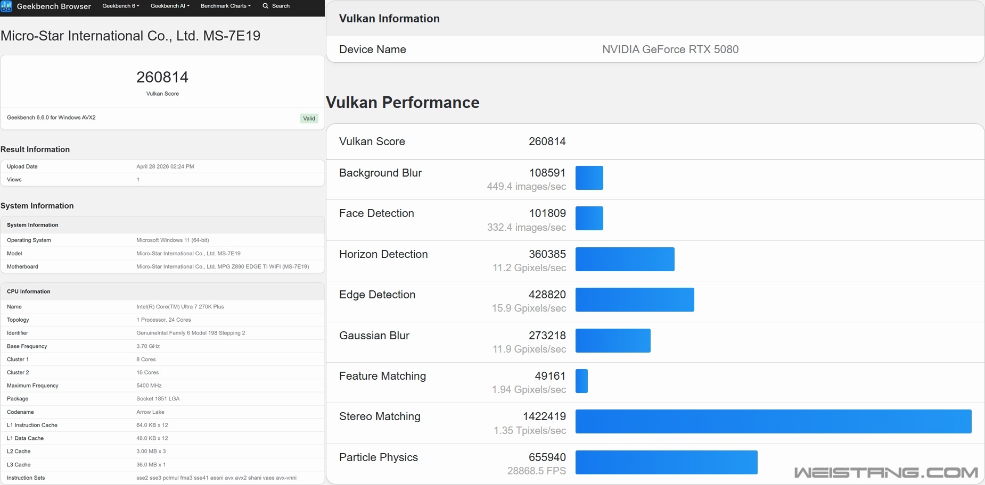Viewport: 985px width, 485px height.
Task: Click the 'Feature Matching' label
Action: (x=382, y=376)
